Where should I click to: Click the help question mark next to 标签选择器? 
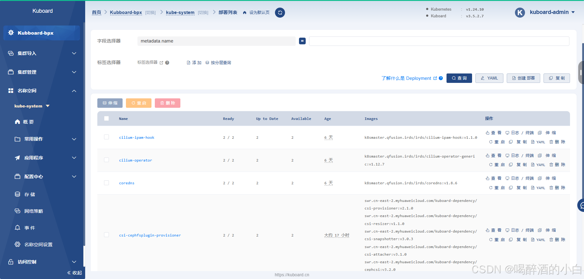pyautogui.click(x=167, y=63)
